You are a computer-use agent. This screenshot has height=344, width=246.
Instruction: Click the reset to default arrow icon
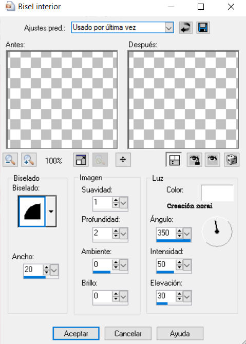point(185,28)
